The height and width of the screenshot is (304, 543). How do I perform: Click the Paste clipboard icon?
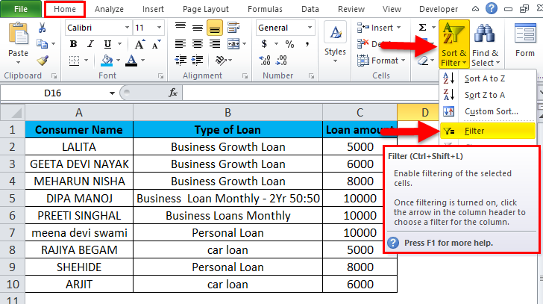[18, 35]
